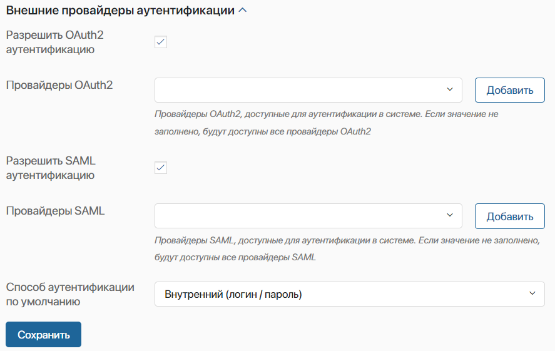Uncheck Разрешить OAuth2 аутентификацию checkbox
Image resolution: width=555 pixels, height=351 pixels.
click(x=161, y=42)
